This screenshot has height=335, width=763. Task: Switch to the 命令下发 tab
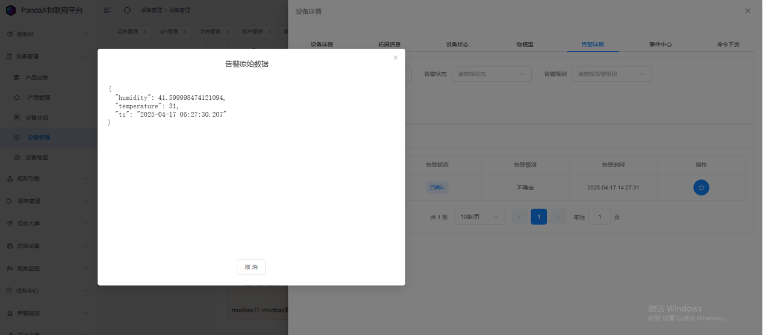click(728, 45)
